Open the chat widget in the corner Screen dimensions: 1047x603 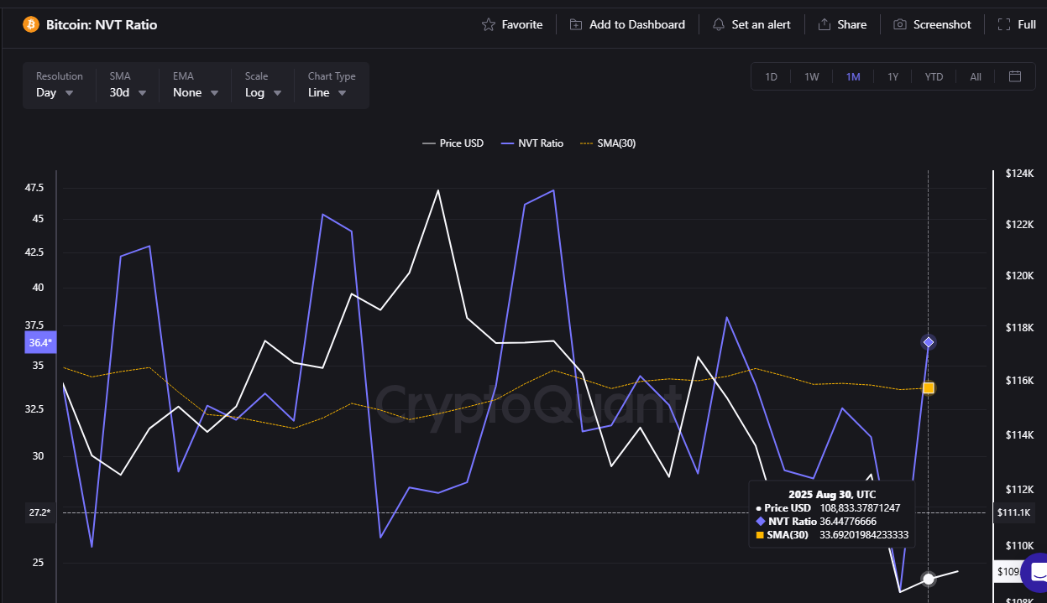click(x=1037, y=572)
